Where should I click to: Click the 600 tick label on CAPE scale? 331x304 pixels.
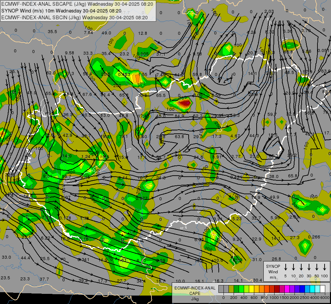point(254,298)
